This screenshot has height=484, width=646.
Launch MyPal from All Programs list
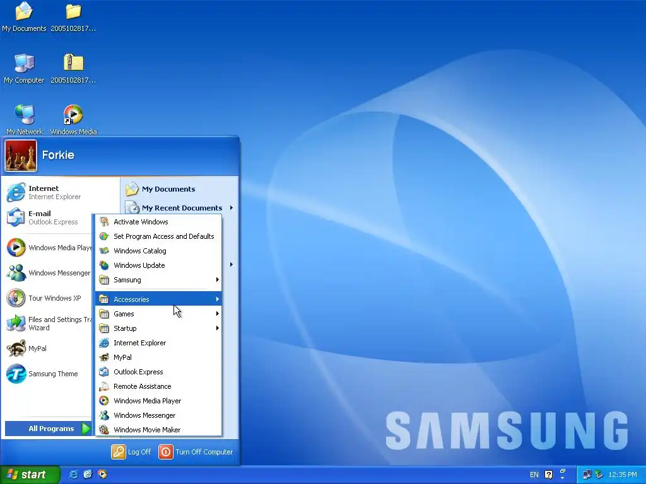click(158, 357)
